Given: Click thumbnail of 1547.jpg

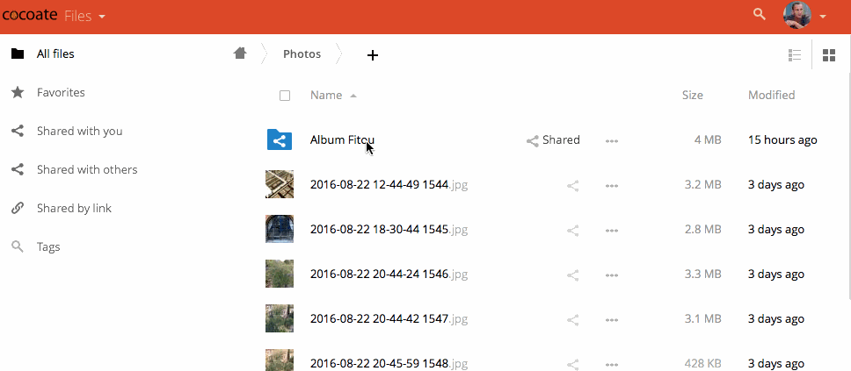Looking at the screenshot, I should (x=280, y=318).
